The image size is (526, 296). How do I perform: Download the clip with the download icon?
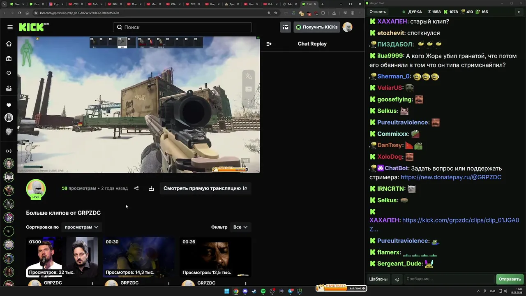[x=151, y=188]
